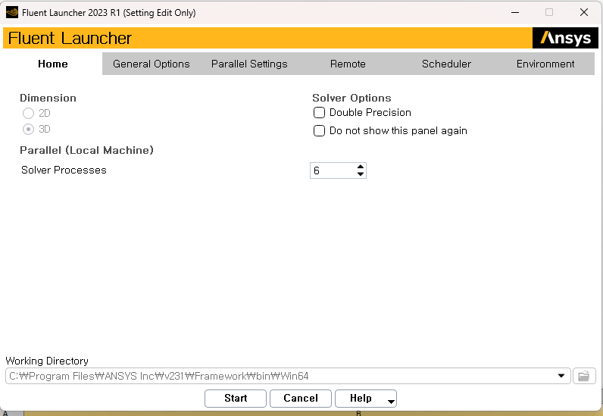Viewport: 603px width, 416px height.
Task: Click the Solver Processes label
Action: [64, 170]
